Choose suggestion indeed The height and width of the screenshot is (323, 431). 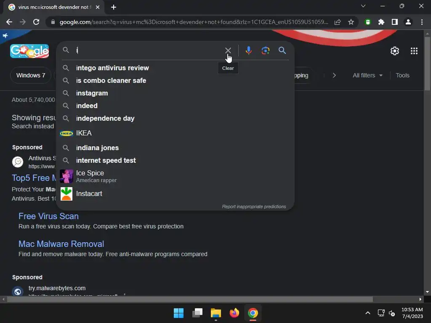coord(175,106)
